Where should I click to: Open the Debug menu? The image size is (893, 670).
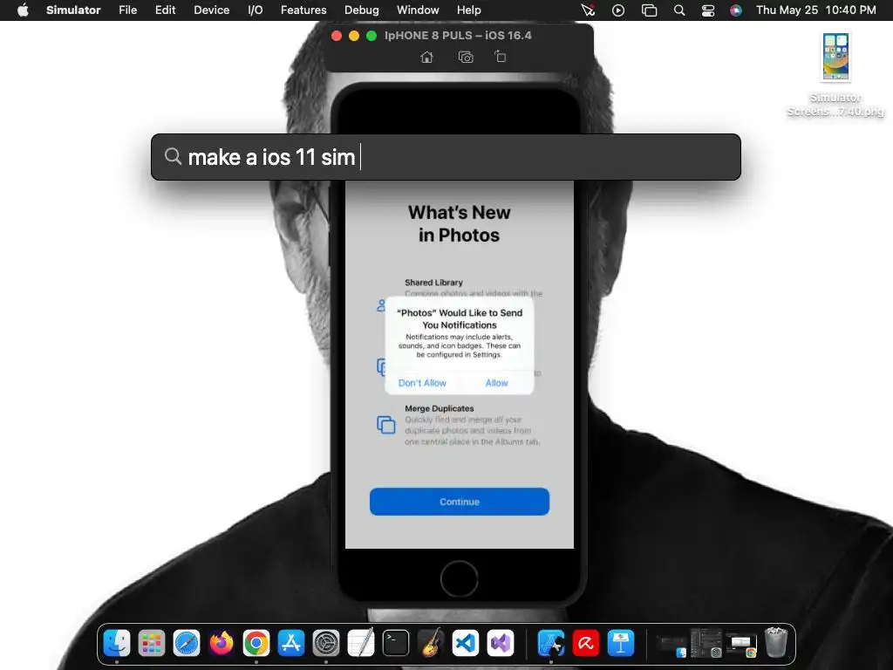click(362, 10)
